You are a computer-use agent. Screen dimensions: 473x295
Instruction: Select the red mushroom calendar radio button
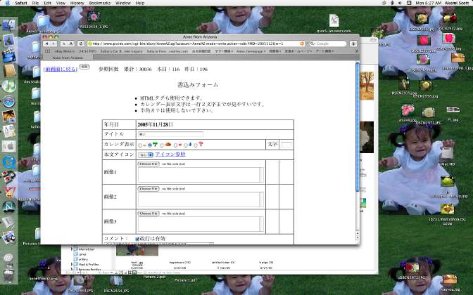tap(196, 145)
